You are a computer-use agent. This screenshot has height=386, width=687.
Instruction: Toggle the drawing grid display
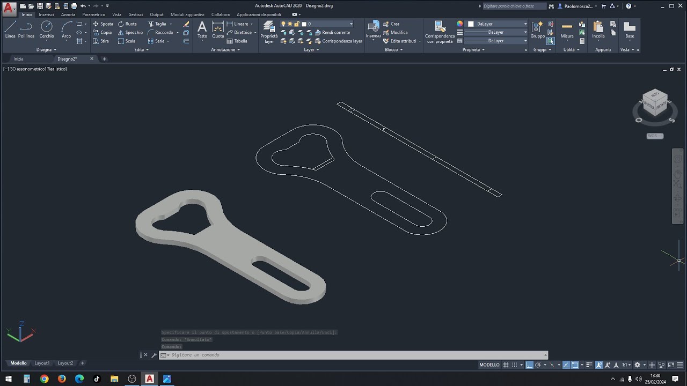pyautogui.click(x=506, y=365)
